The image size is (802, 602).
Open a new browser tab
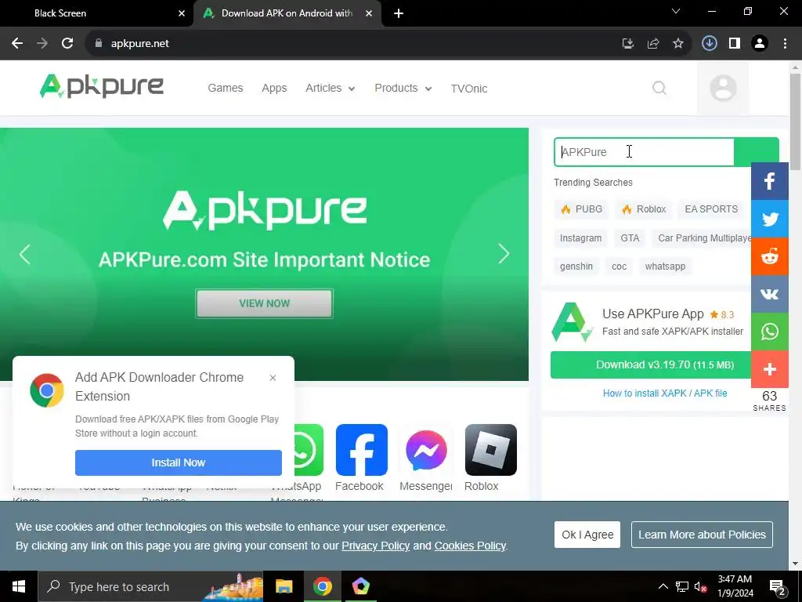point(399,13)
